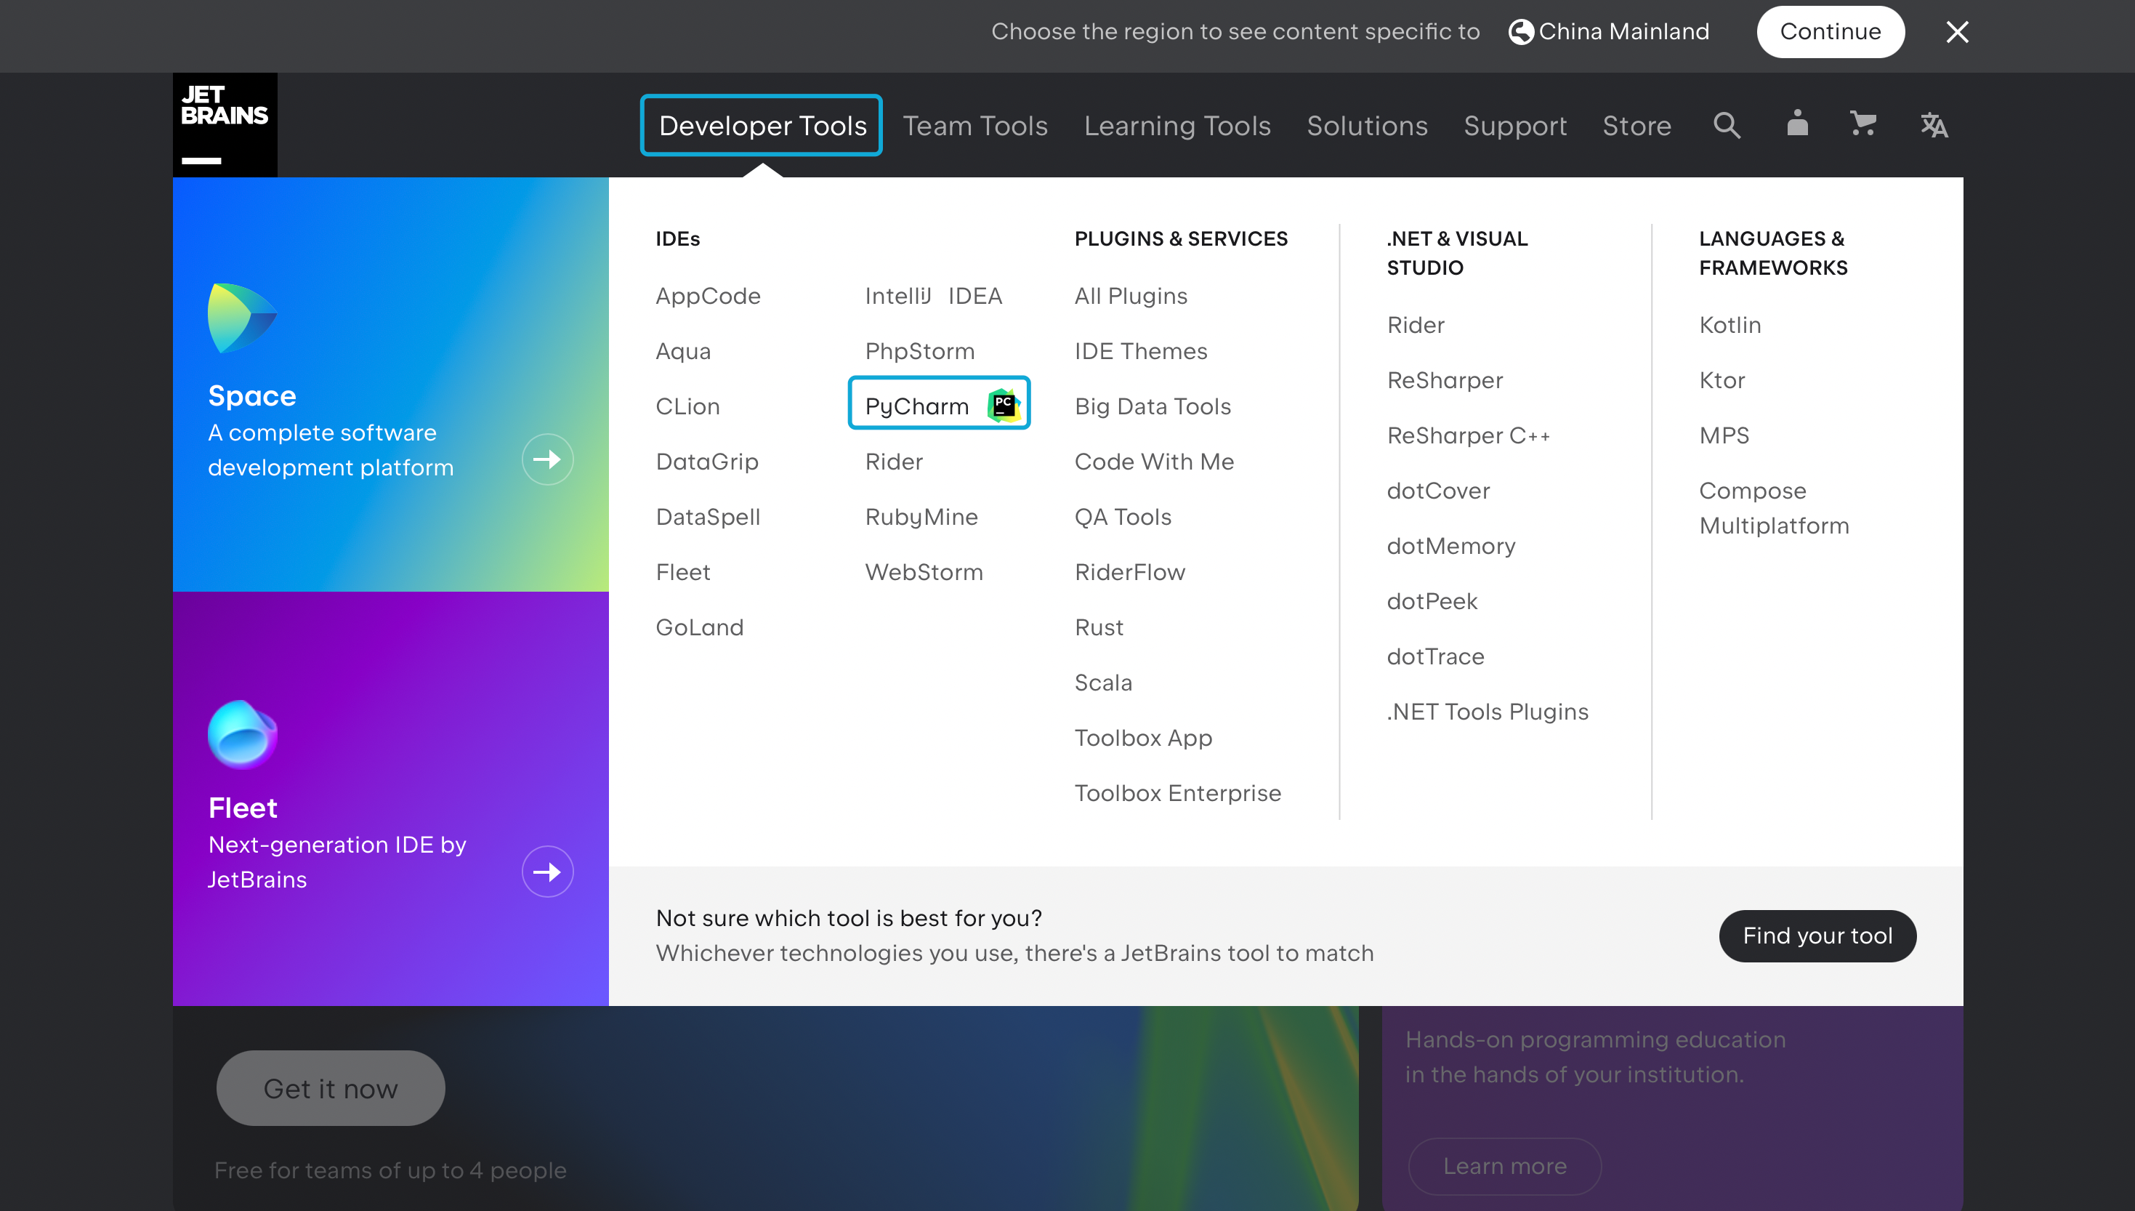This screenshot has height=1211, width=2135.
Task: Open Toolbox App link
Action: (x=1143, y=739)
